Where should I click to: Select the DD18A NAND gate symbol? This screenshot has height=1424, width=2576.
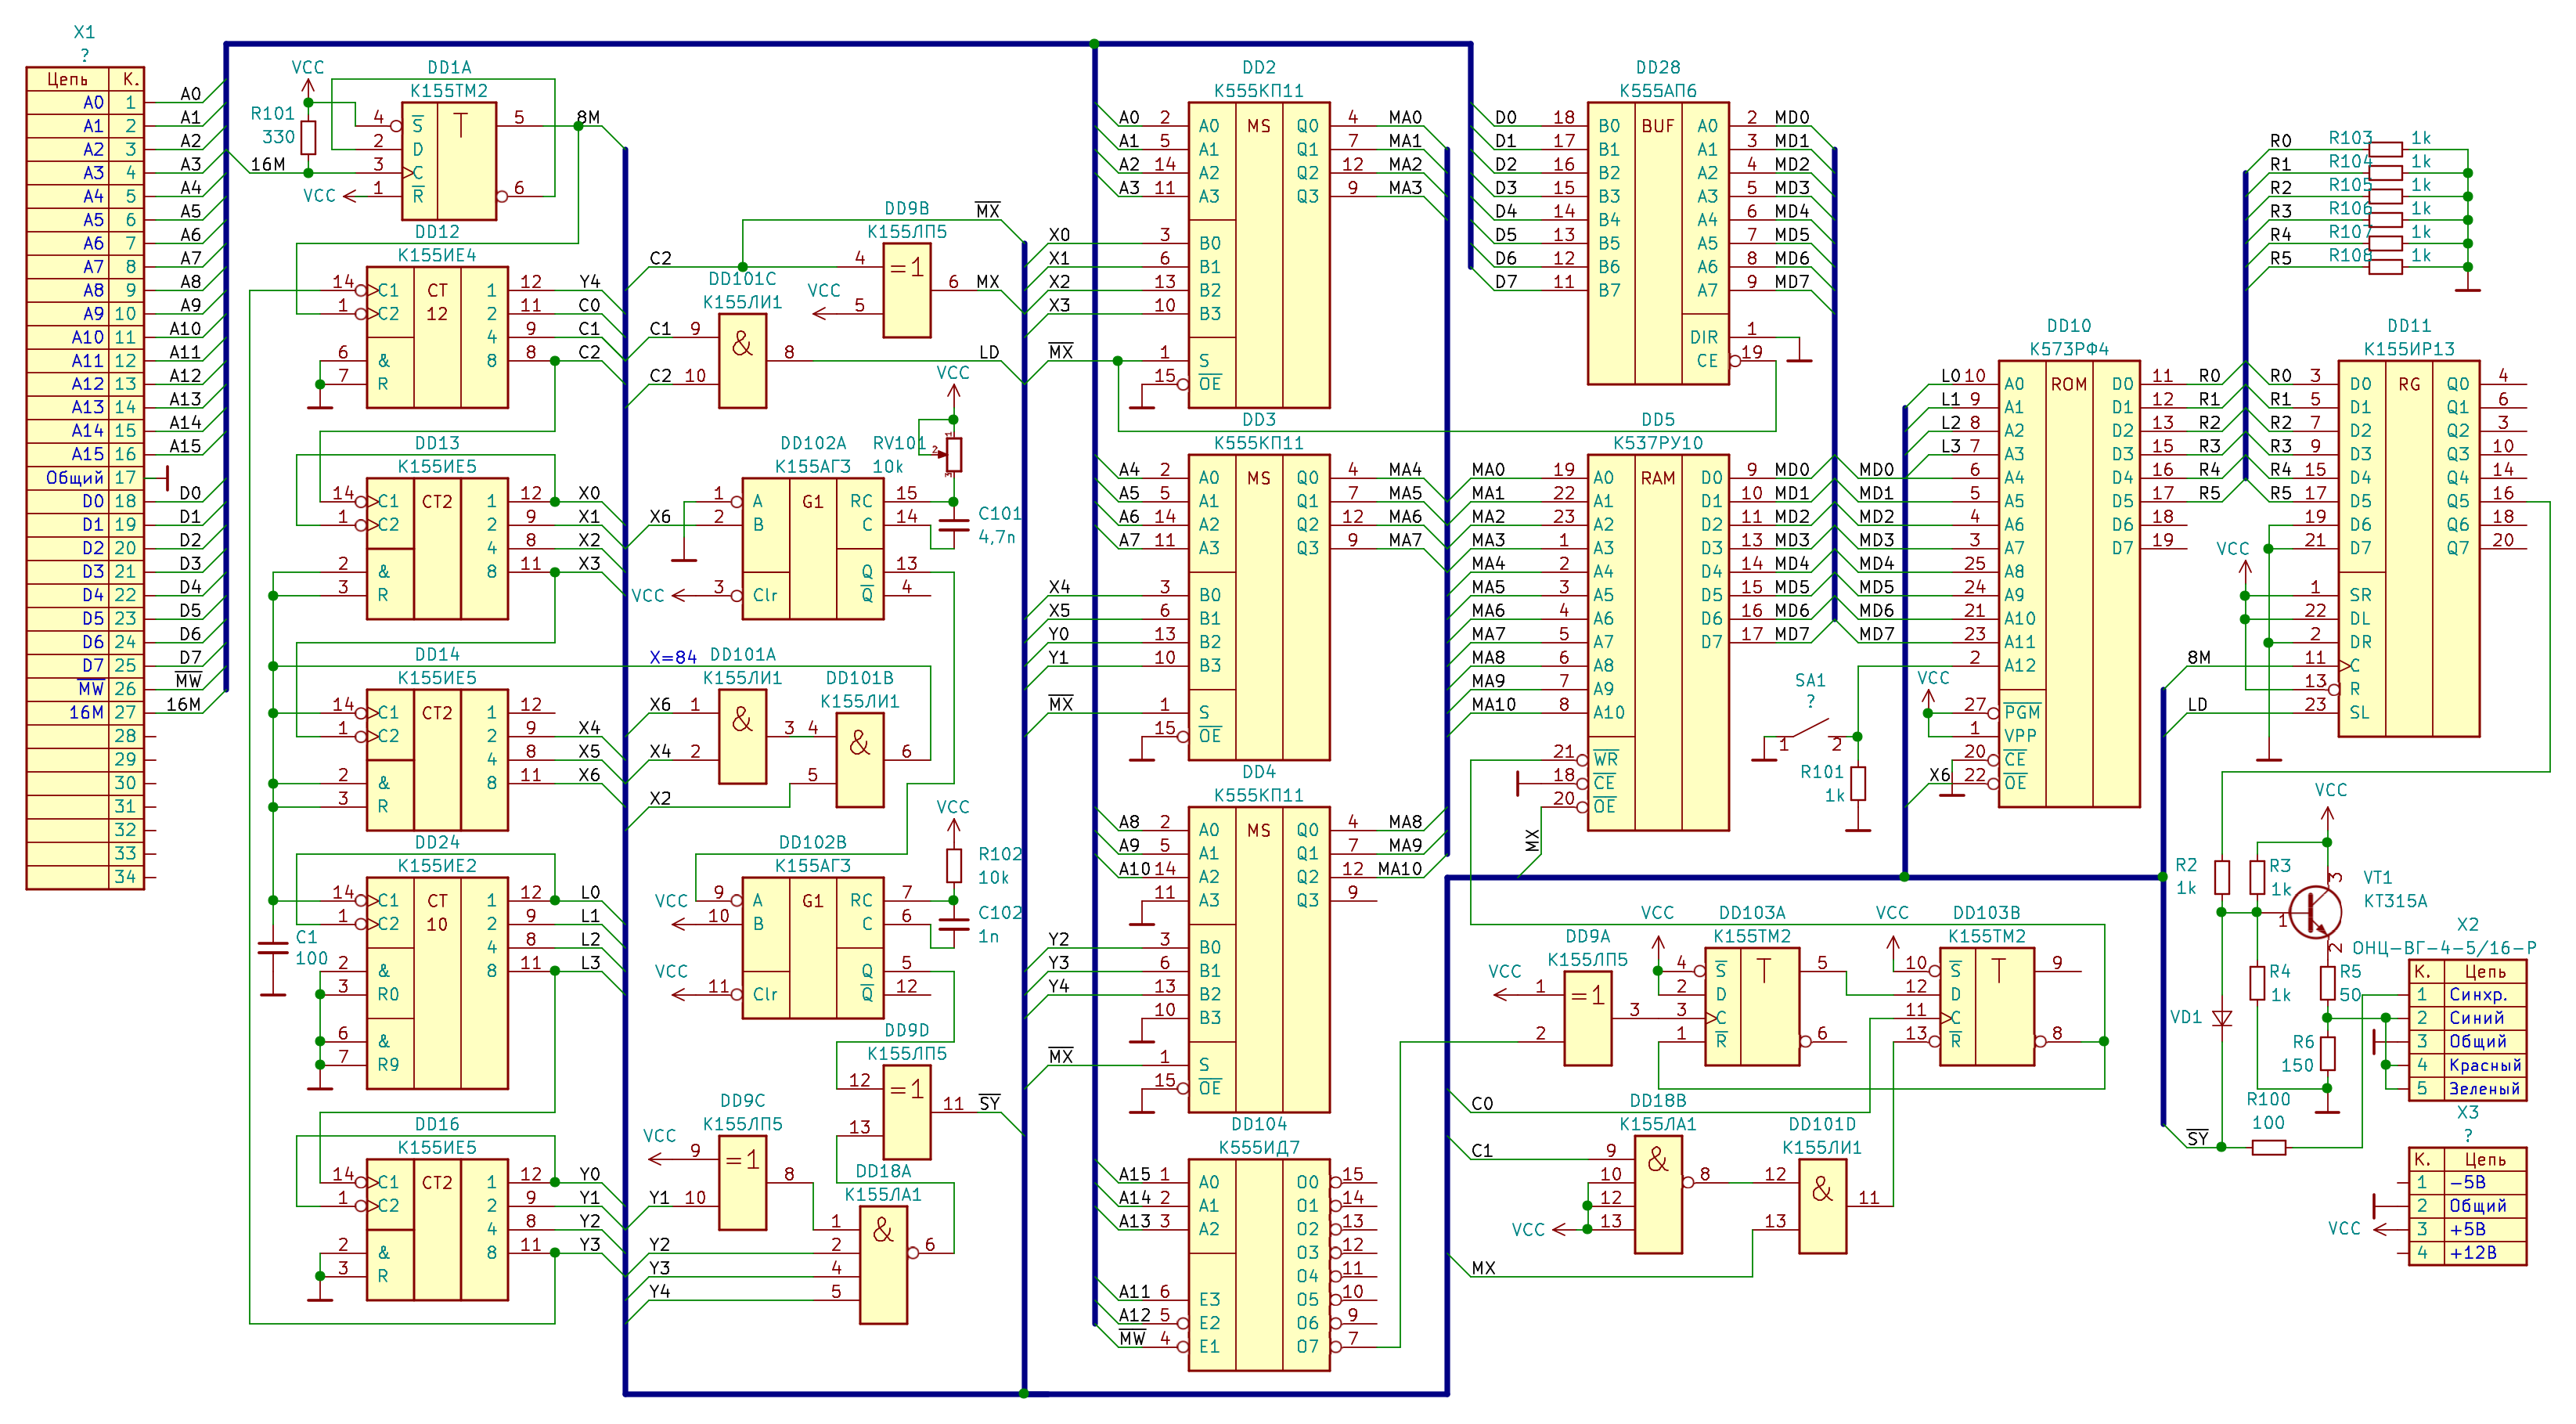(x=884, y=1265)
